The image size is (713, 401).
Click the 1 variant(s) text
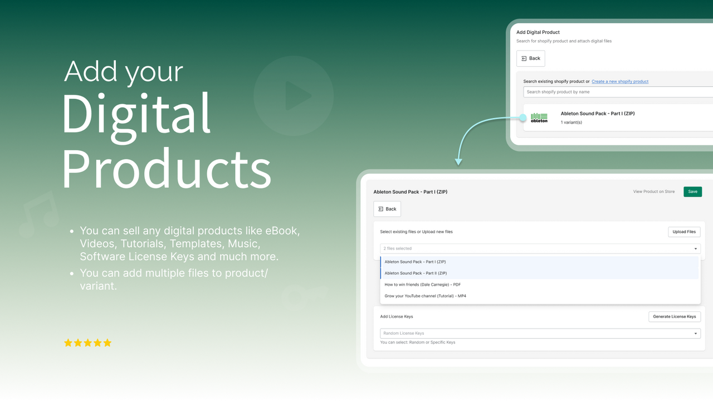(572, 123)
